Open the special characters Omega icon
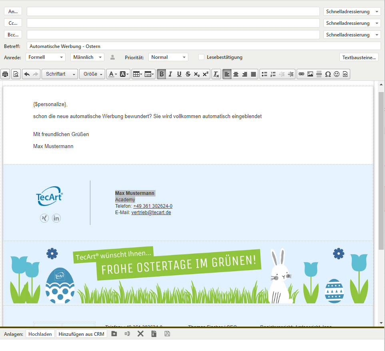 point(328,74)
